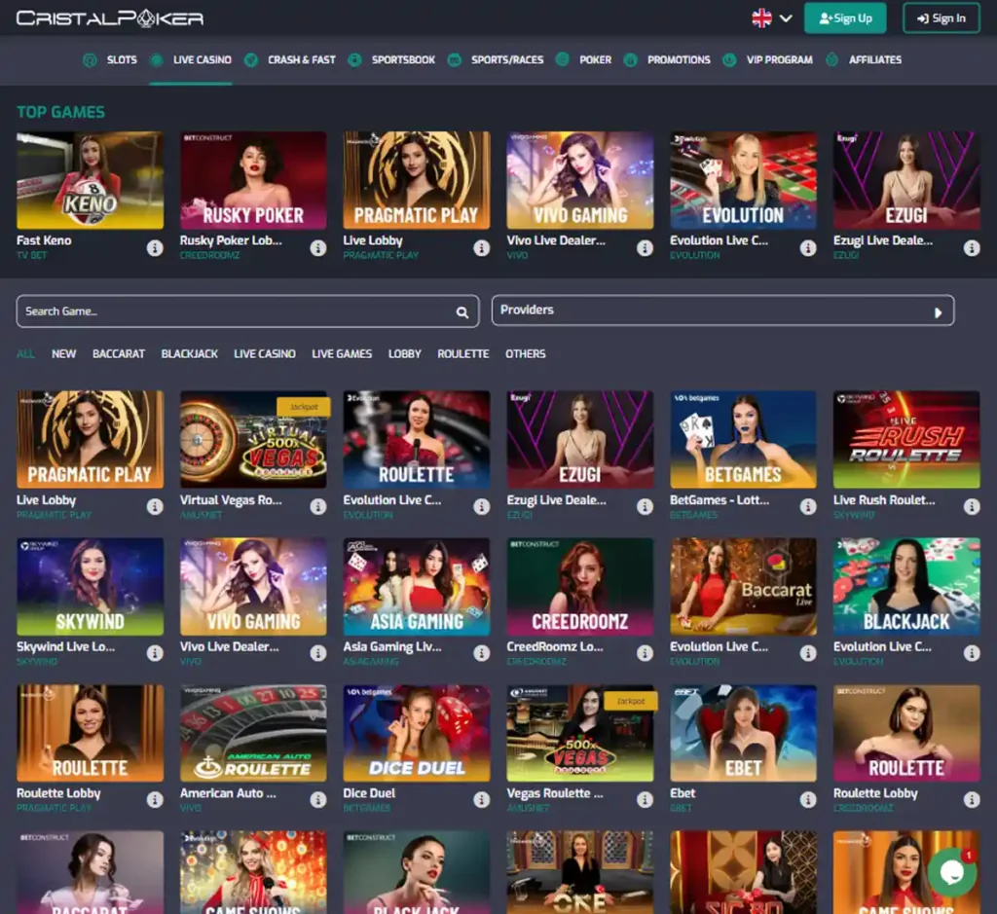Show info for American Auto Roulette
The height and width of the screenshot is (914, 997).
tap(318, 799)
